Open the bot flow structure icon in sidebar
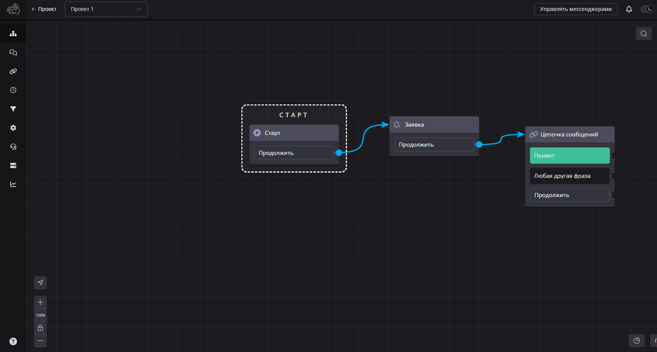The height and width of the screenshot is (352, 657). click(13, 34)
